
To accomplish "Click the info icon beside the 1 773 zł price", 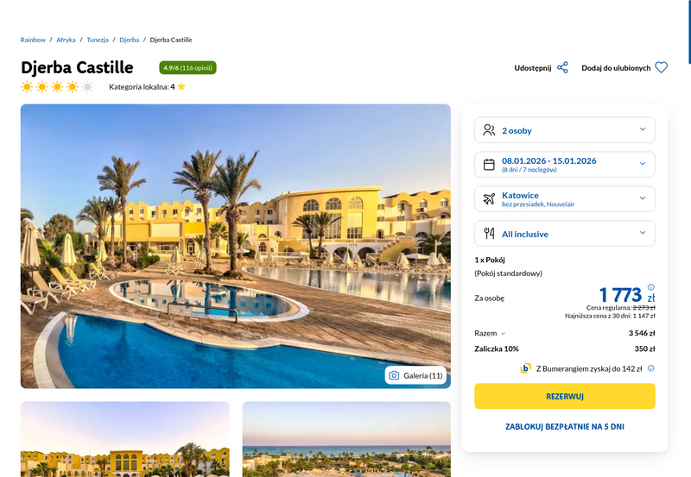I will click(x=651, y=287).
